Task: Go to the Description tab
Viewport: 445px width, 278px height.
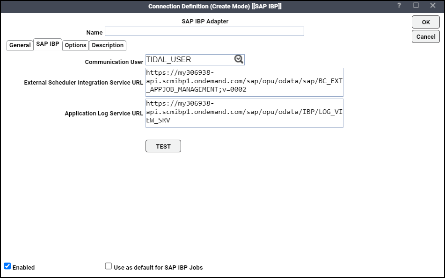Action: coord(108,45)
